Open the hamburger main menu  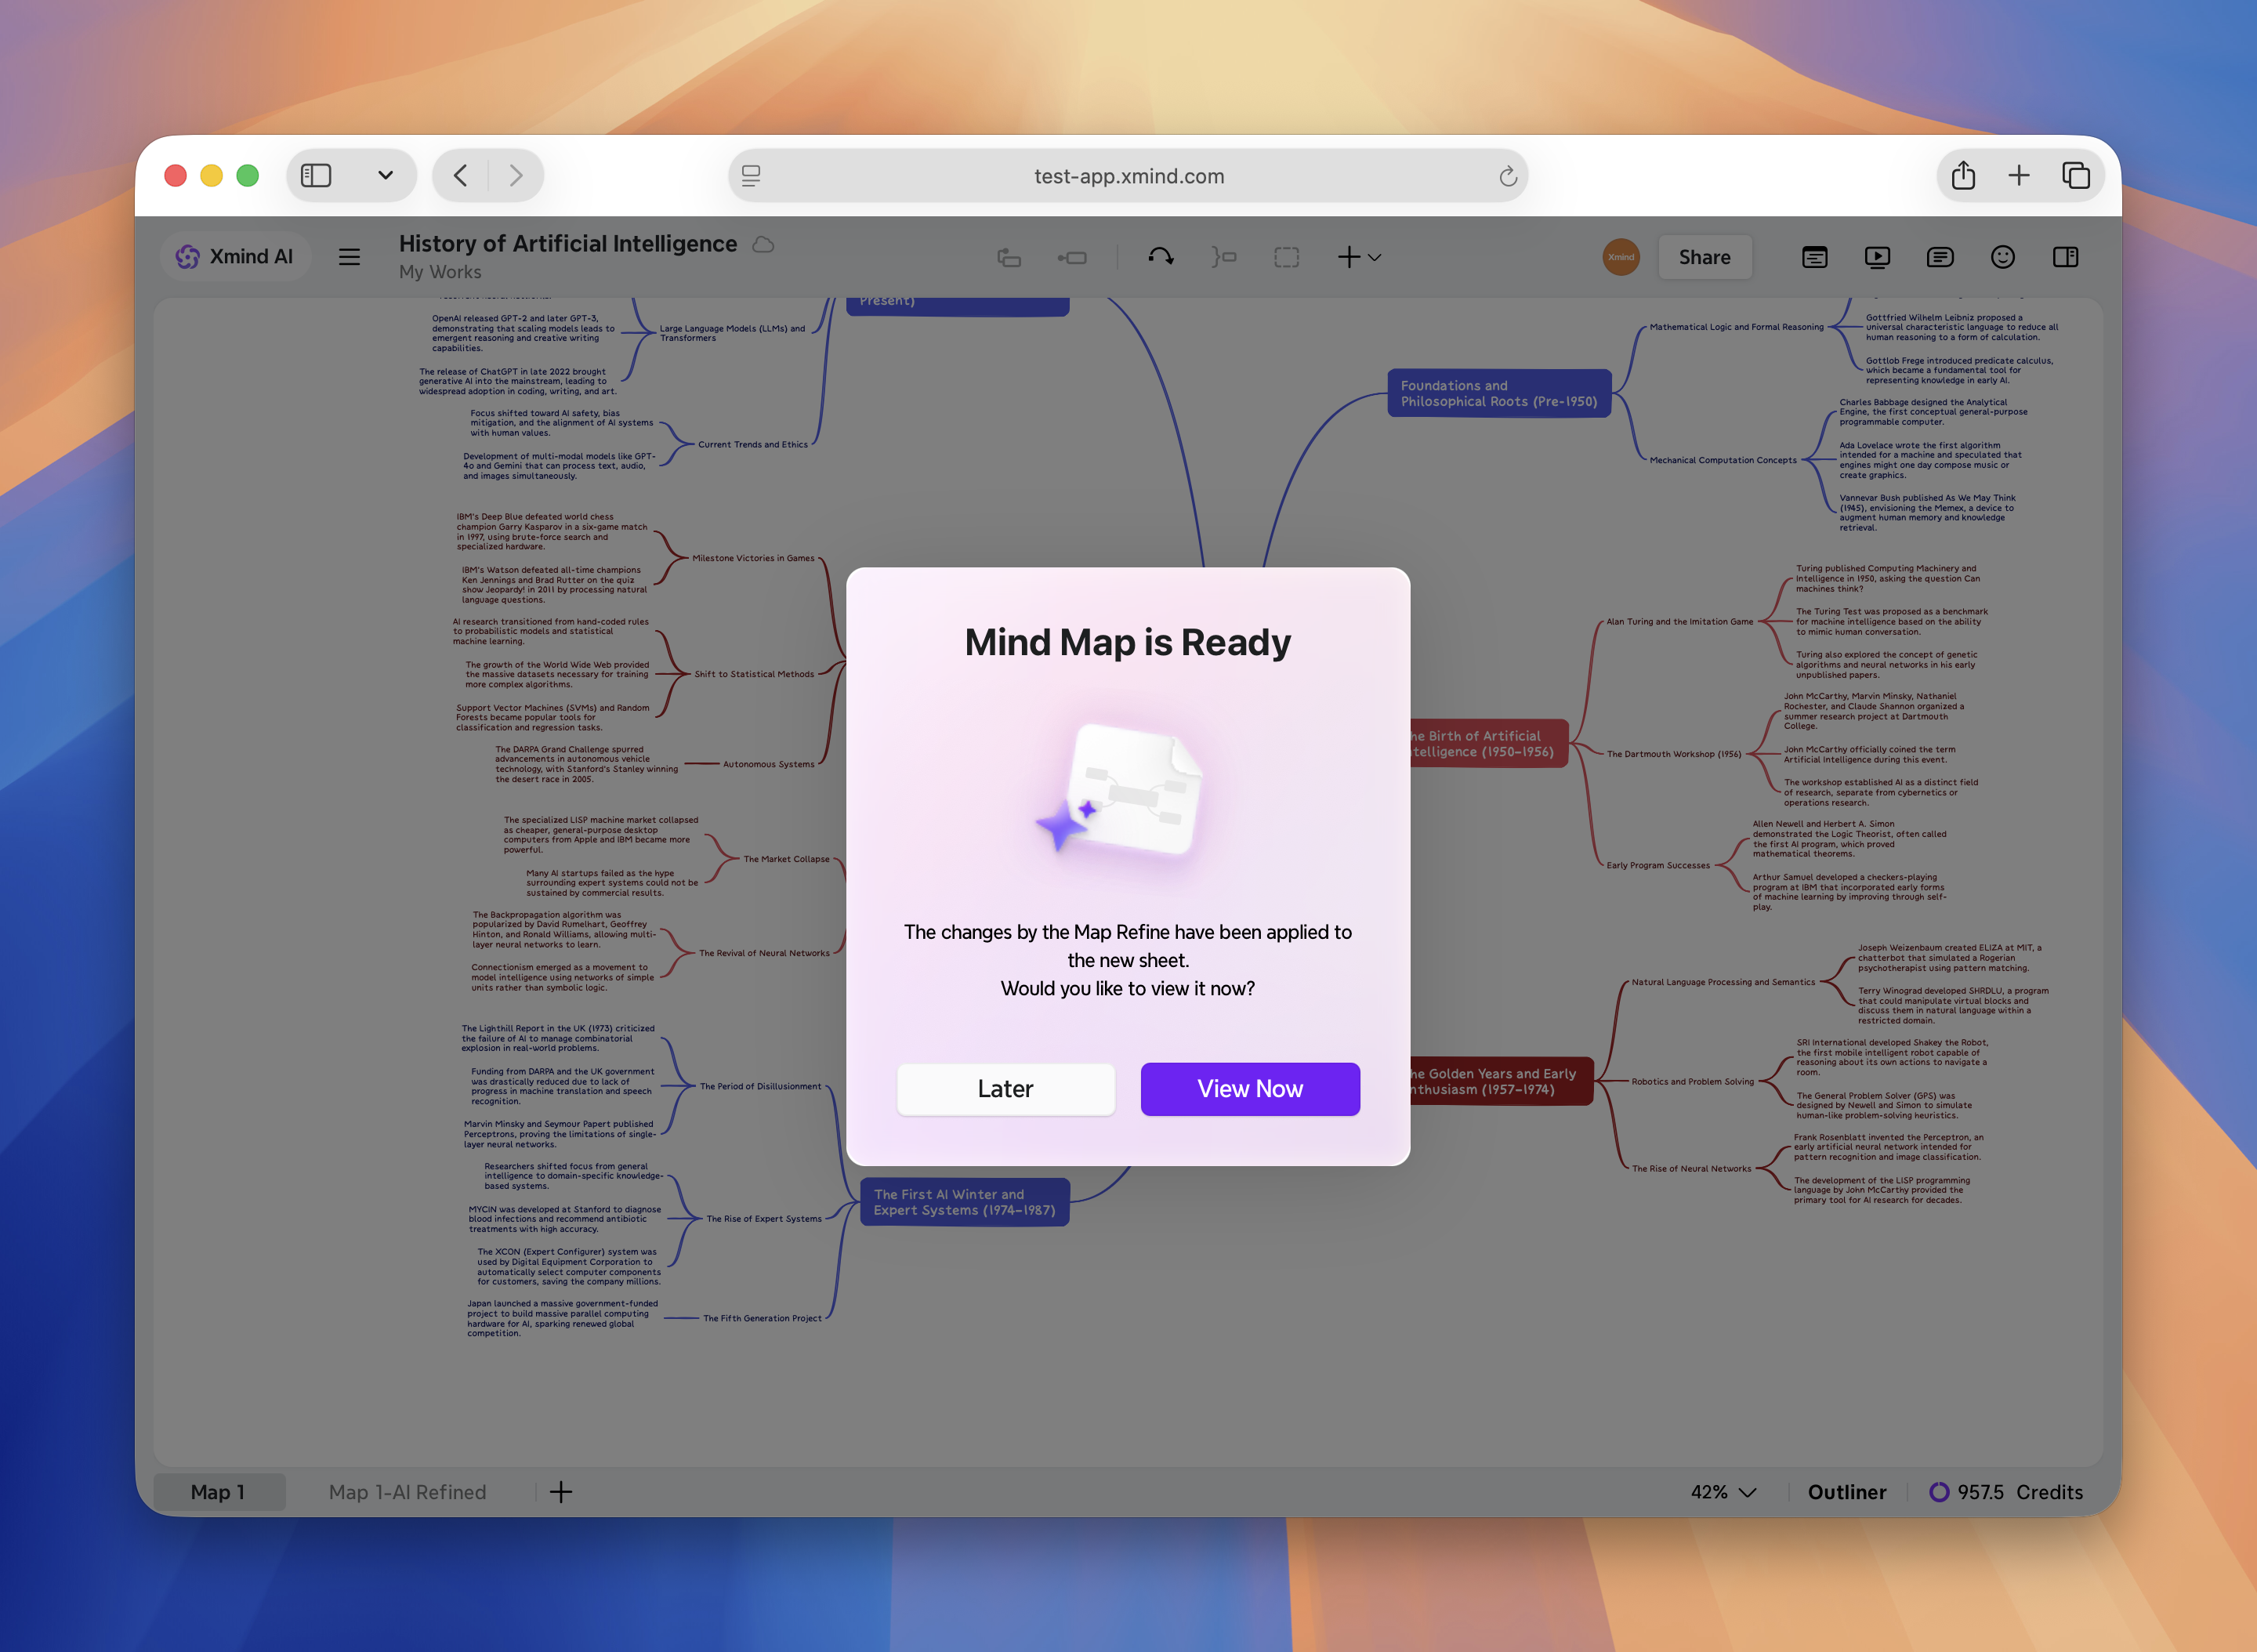pos(349,257)
